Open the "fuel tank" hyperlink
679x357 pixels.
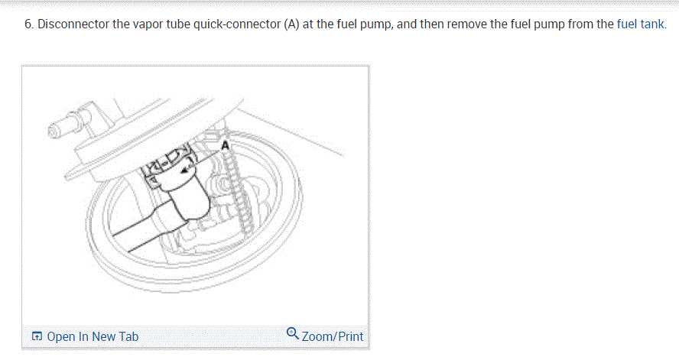coord(641,24)
